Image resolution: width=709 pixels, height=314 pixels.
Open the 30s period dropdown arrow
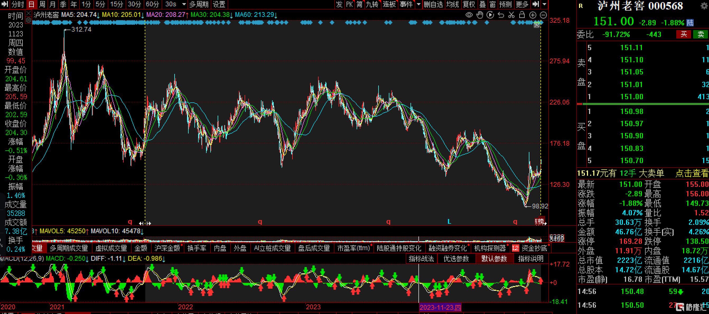point(184,4)
